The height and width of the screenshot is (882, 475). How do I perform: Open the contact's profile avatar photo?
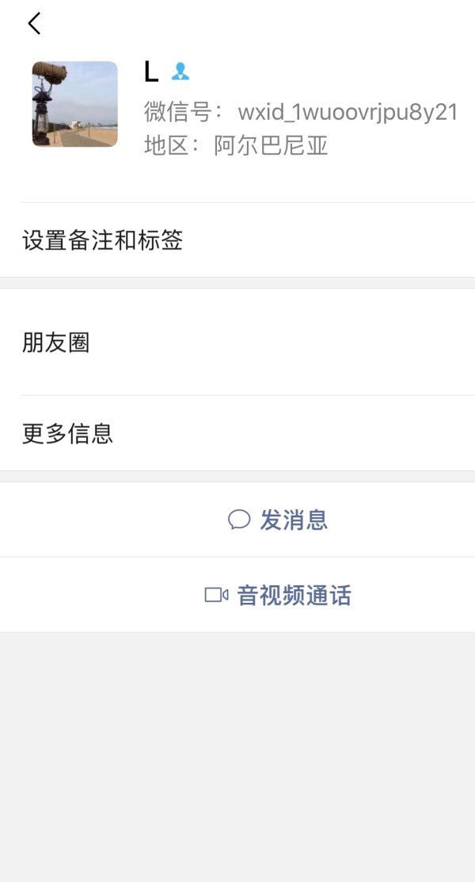tap(74, 104)
